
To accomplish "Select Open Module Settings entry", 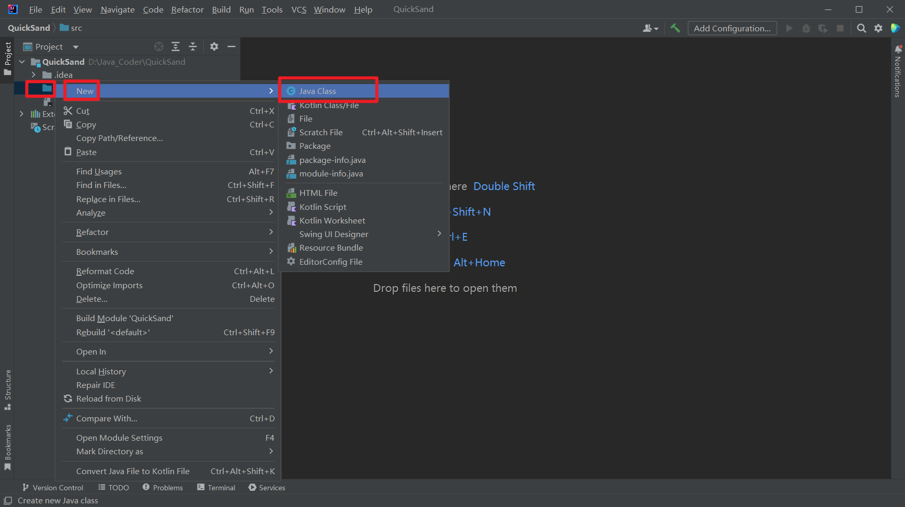I will coord(168,438).
